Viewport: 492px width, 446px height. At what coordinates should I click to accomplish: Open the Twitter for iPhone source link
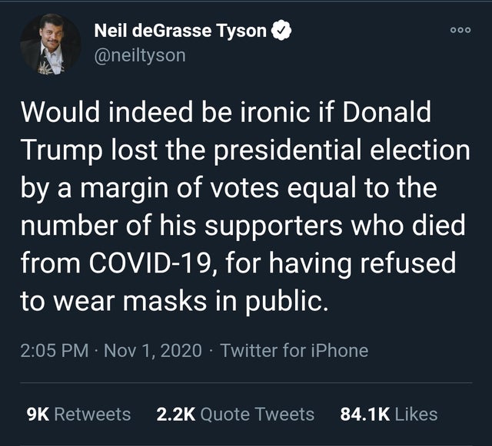point(294,351)
